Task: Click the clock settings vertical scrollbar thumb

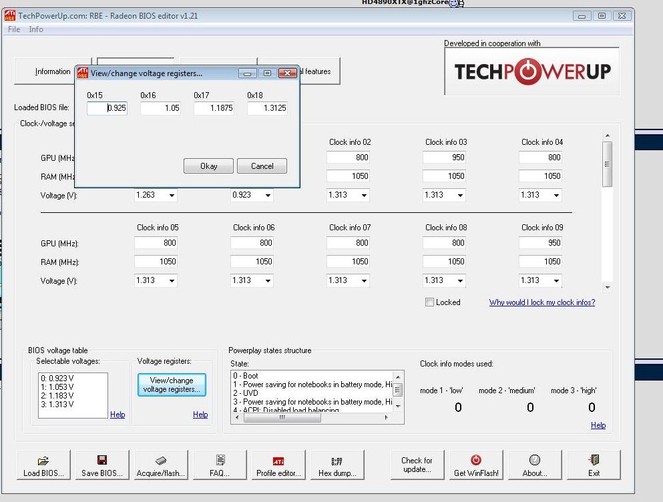Action: (x=607, y=164)
